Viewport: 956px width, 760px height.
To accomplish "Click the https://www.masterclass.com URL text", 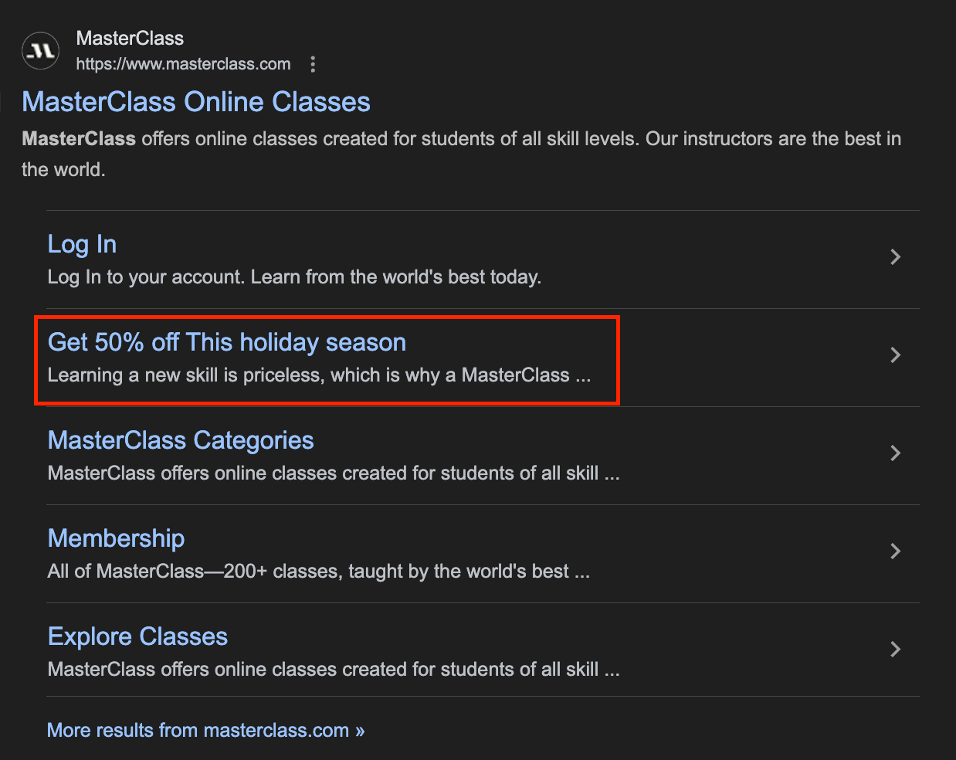I will pyautogui.click(x=183, y=64).
